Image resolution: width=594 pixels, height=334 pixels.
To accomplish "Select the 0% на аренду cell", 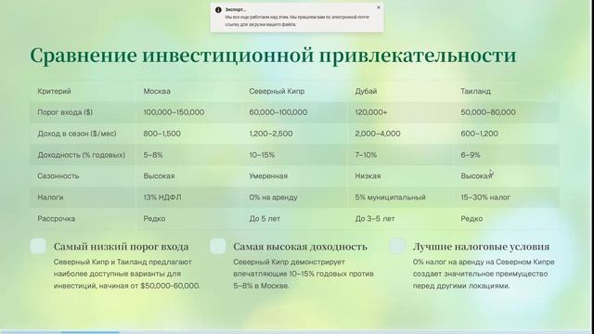I will [x=273, y=198].
